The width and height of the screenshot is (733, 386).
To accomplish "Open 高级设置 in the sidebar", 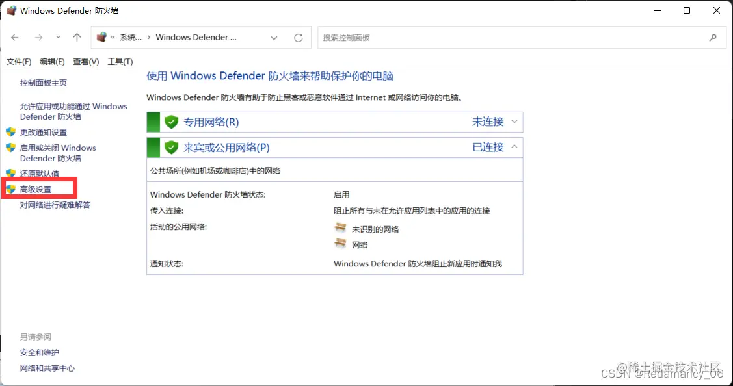I will pyautogui.click(x=36, y=189).
